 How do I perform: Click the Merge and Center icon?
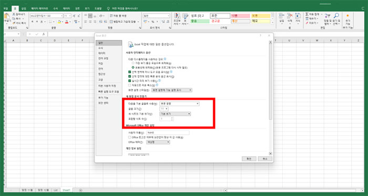coord(111,22)
